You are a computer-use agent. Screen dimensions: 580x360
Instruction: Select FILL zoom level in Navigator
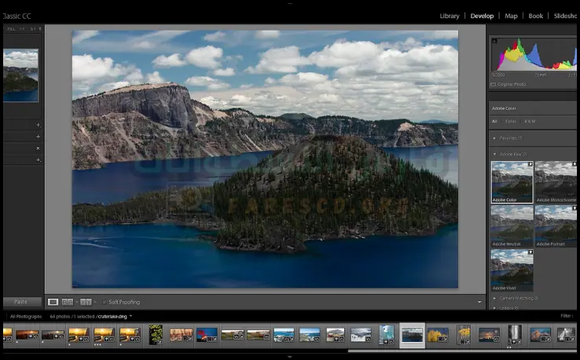tap(11, 29)
